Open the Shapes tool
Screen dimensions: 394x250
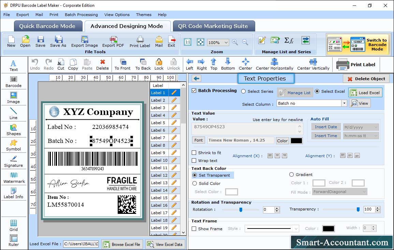(14, 130)
